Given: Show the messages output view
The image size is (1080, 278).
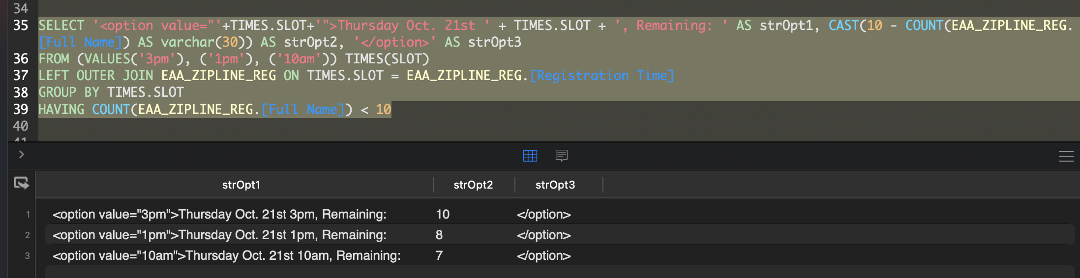Looking at the screenshot, I should point(561,156).
